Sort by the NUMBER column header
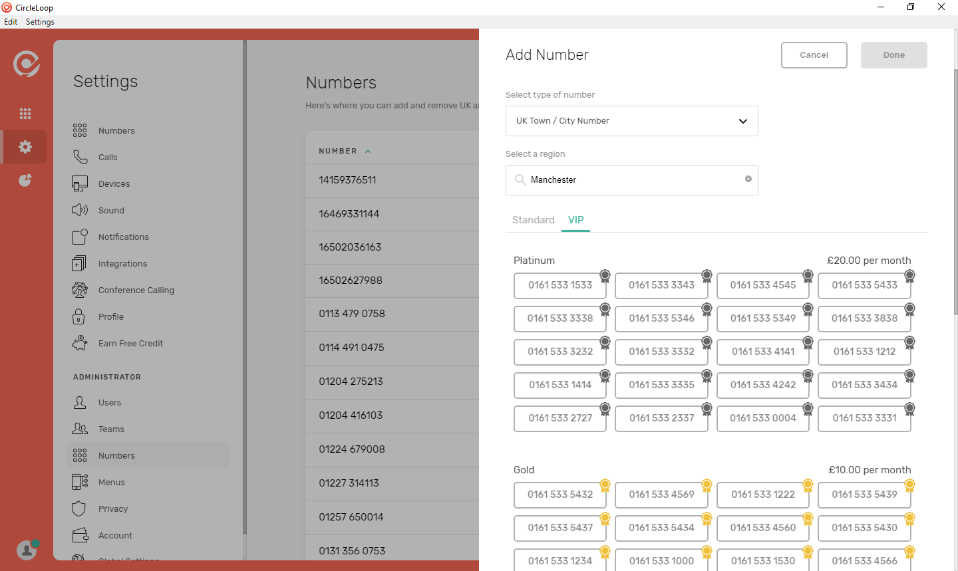 [338, 152]
